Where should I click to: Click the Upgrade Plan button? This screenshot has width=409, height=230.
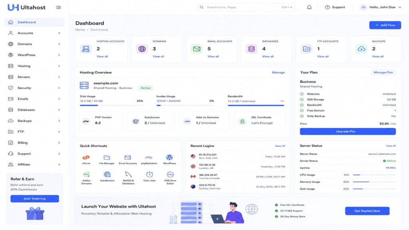click(348, 131)
